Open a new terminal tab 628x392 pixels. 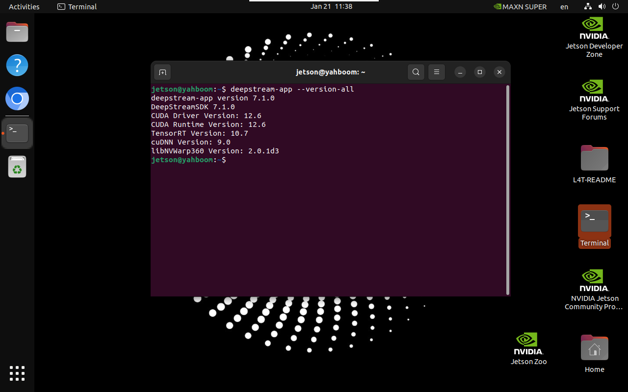[x=162, y=73]
